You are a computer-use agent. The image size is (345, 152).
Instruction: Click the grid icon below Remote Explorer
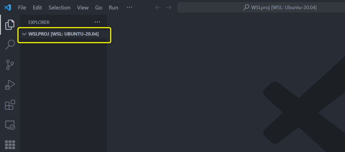click(10, 145)
